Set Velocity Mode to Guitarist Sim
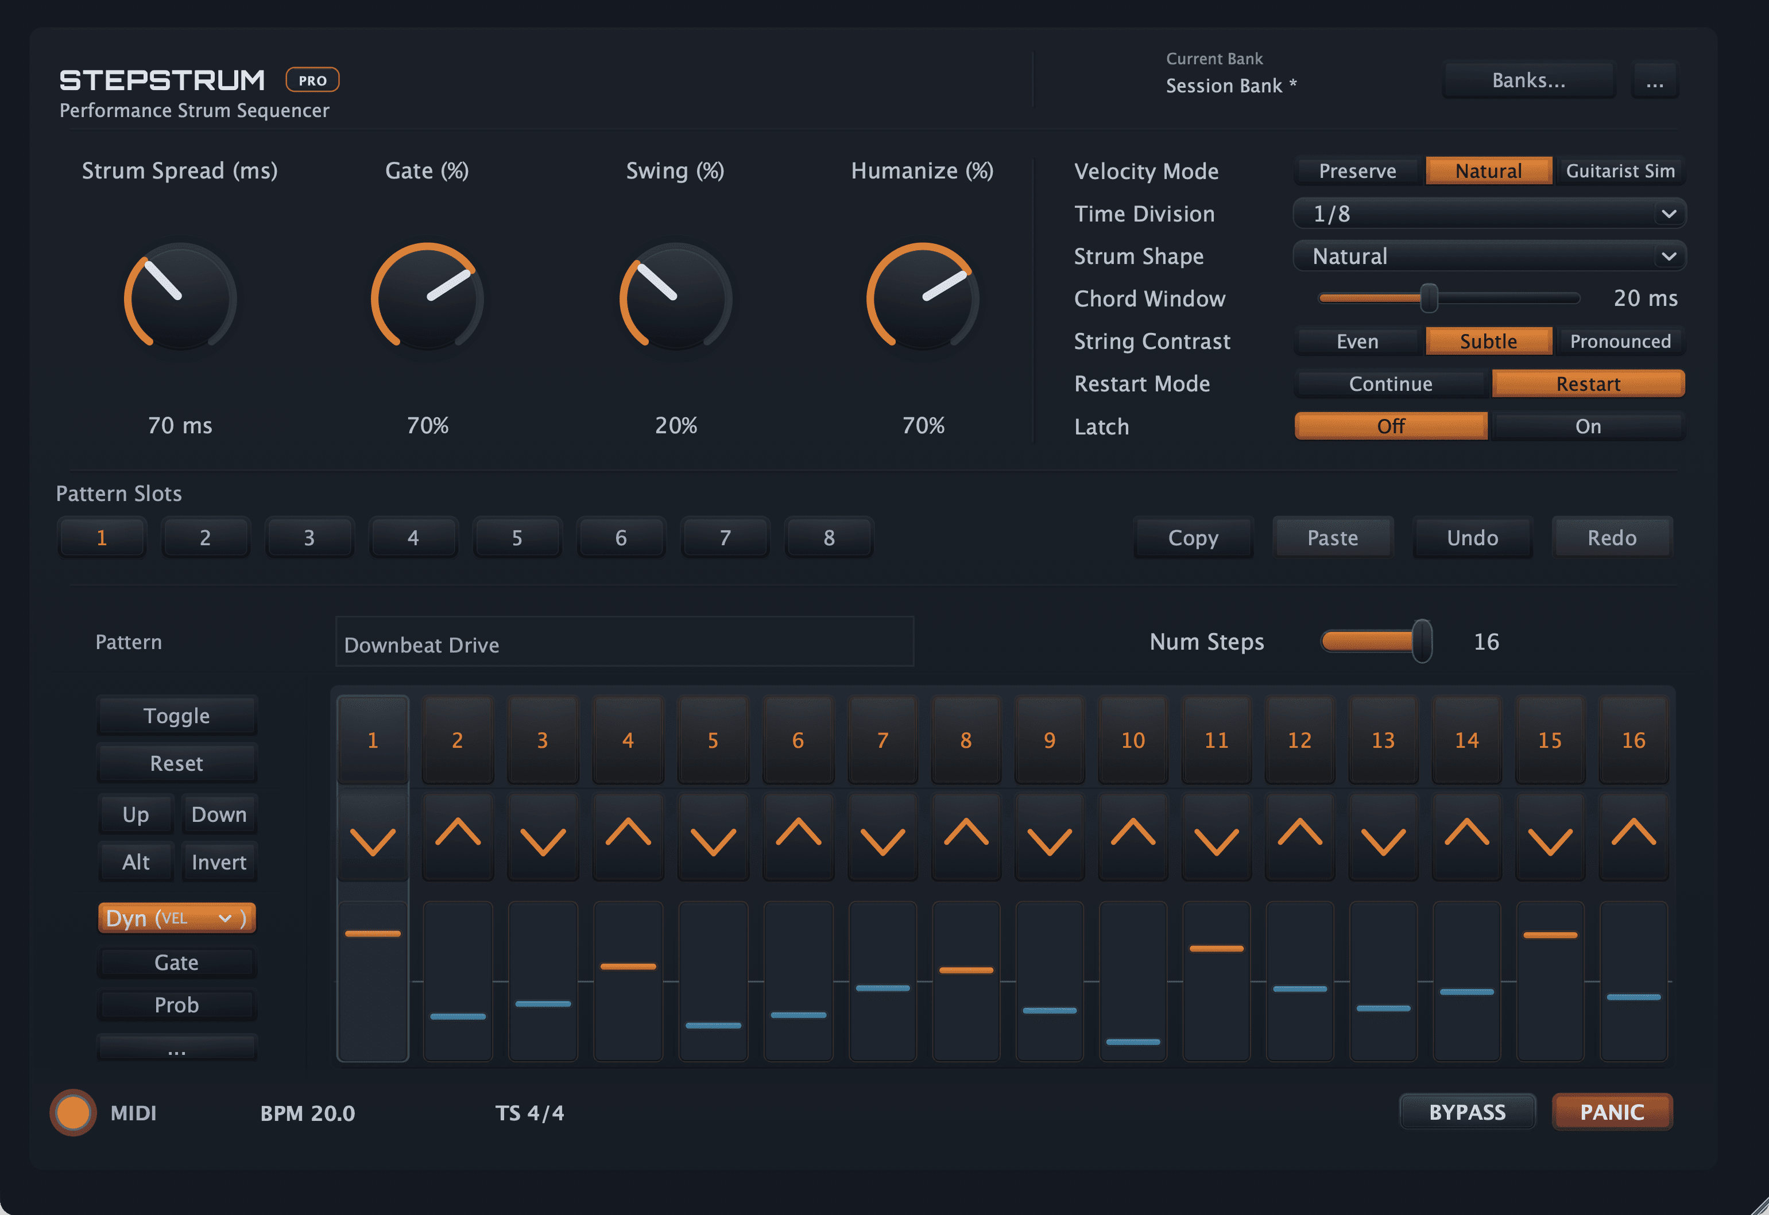The height and width of the screenshot is (1215, 1769). point(1620,170)
